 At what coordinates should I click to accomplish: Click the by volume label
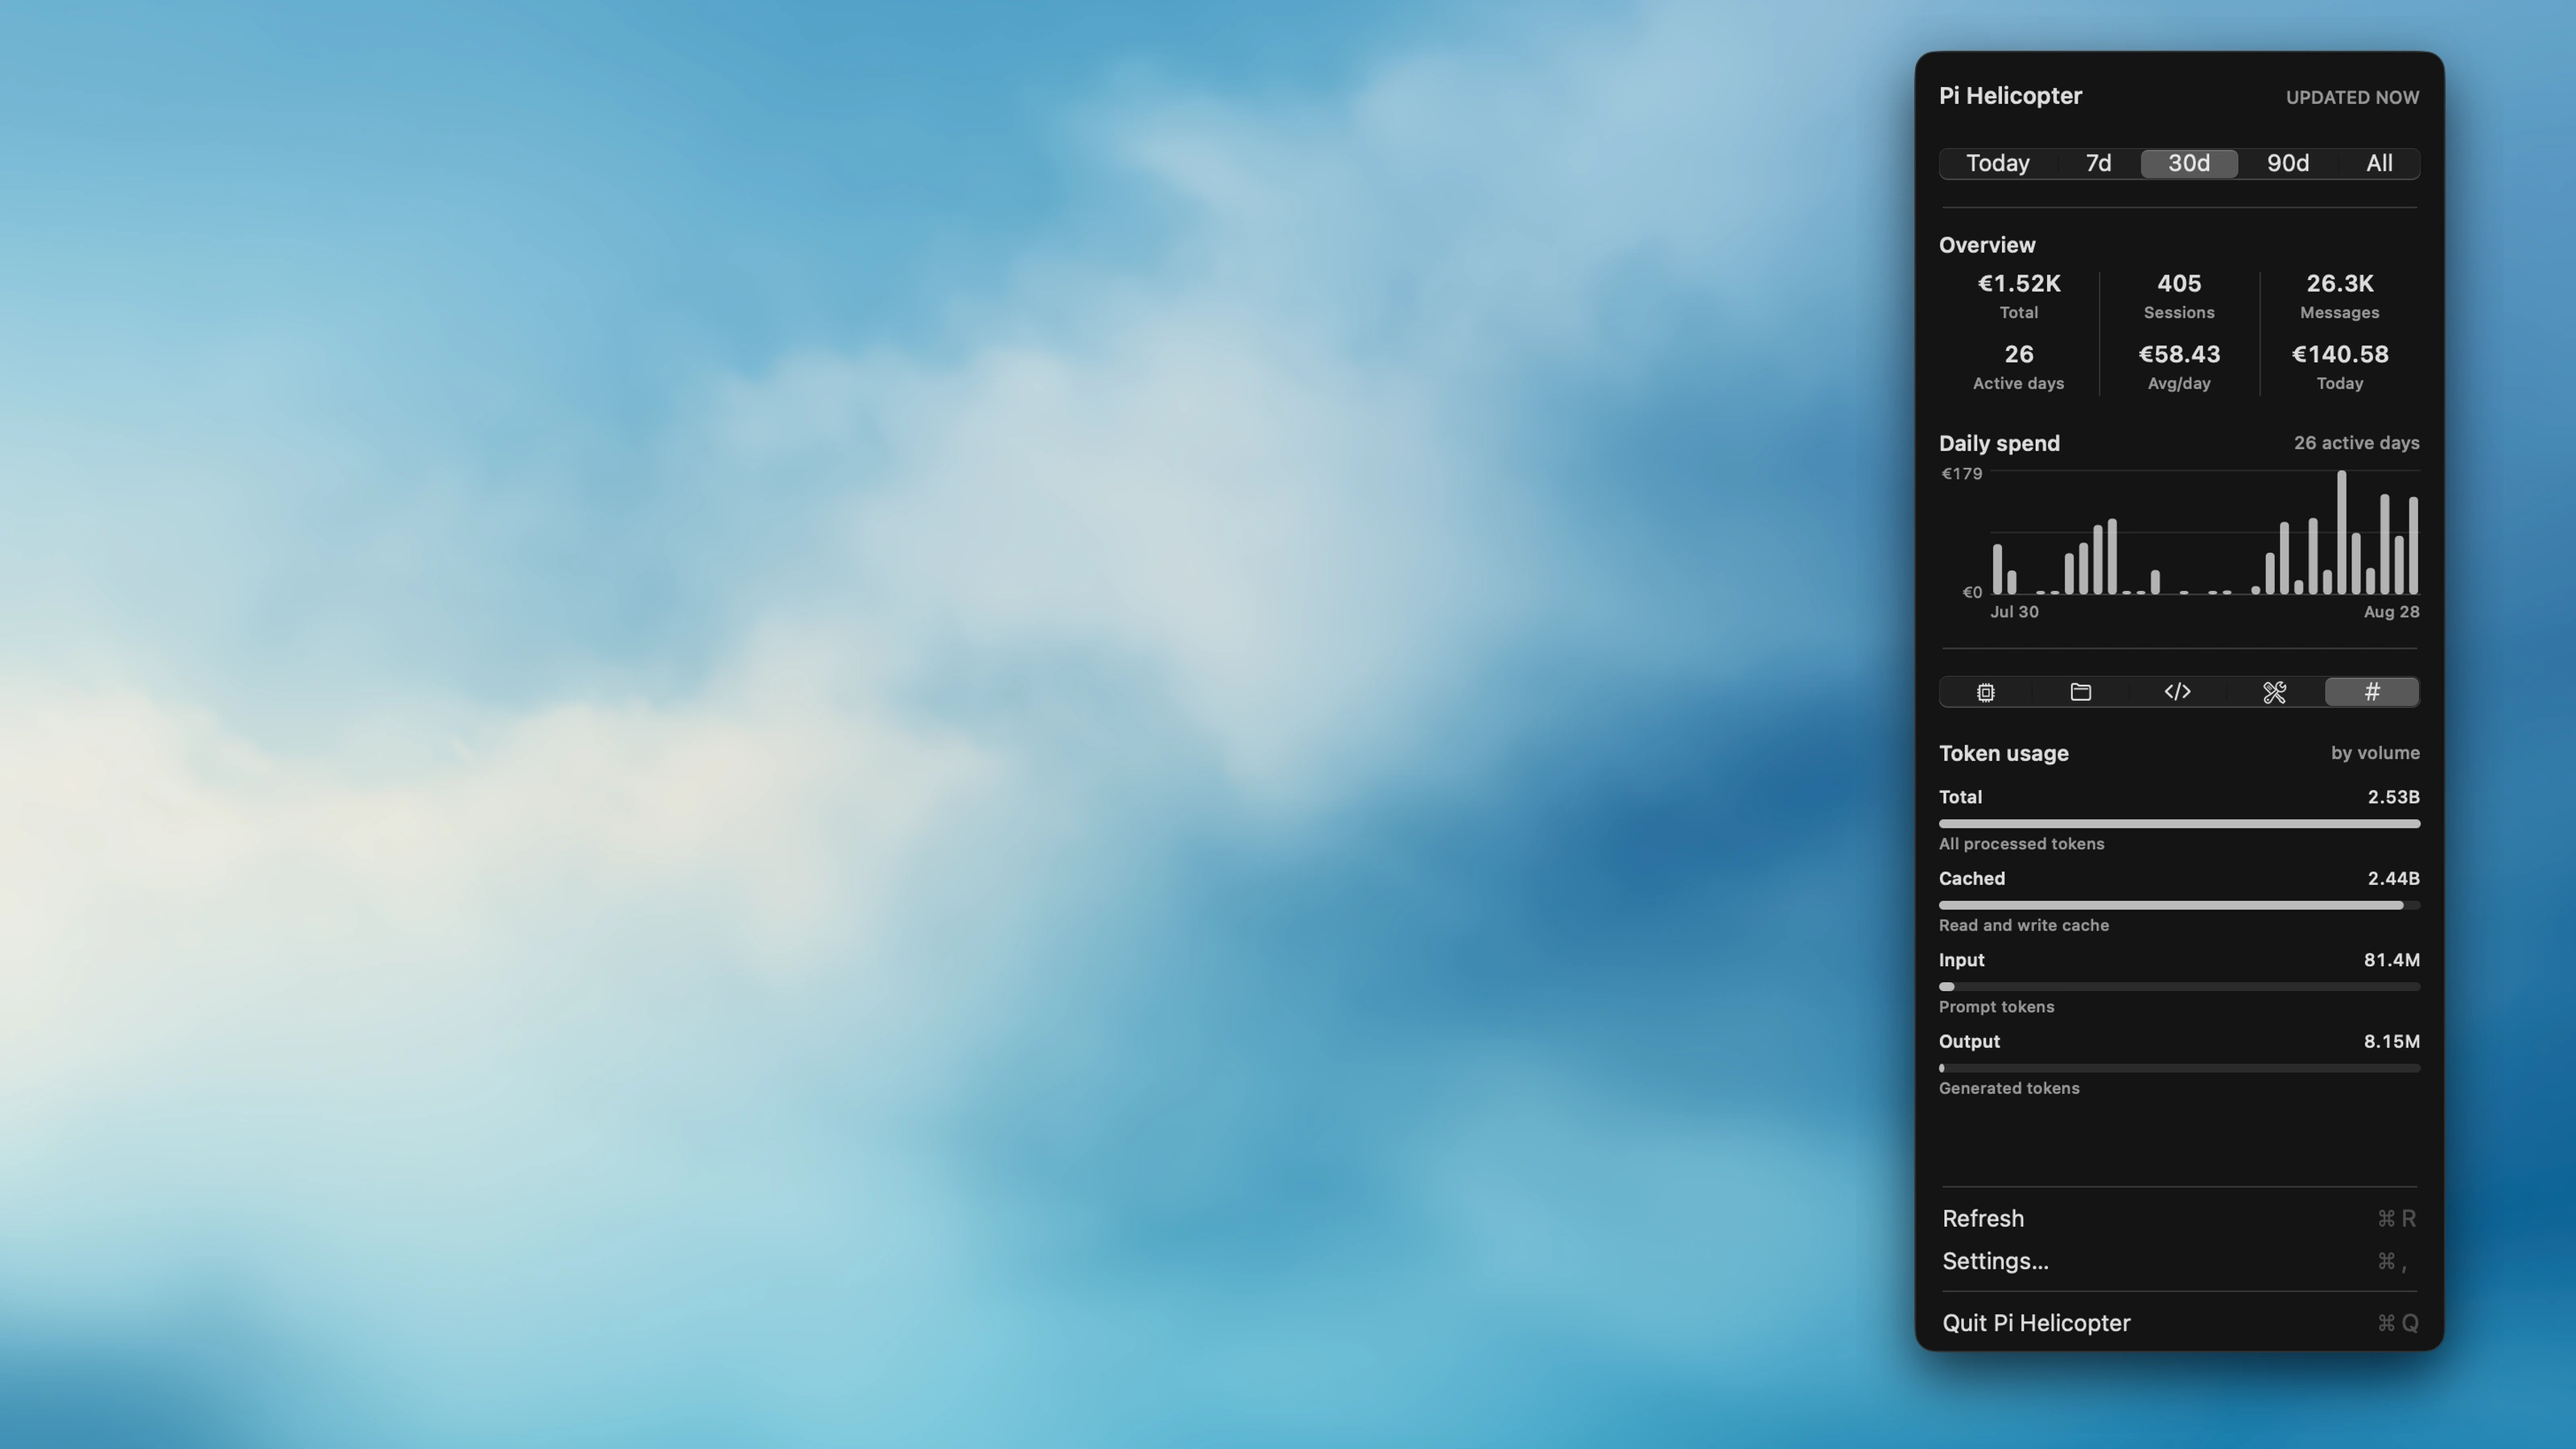[x=2375, y=753]
